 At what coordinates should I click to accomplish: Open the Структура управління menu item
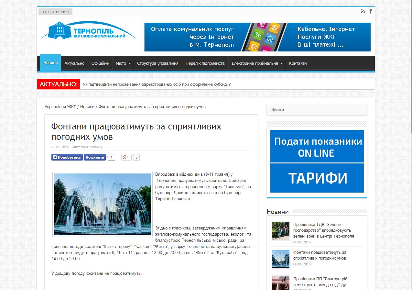pyautogui.click(x=158, y=63)
